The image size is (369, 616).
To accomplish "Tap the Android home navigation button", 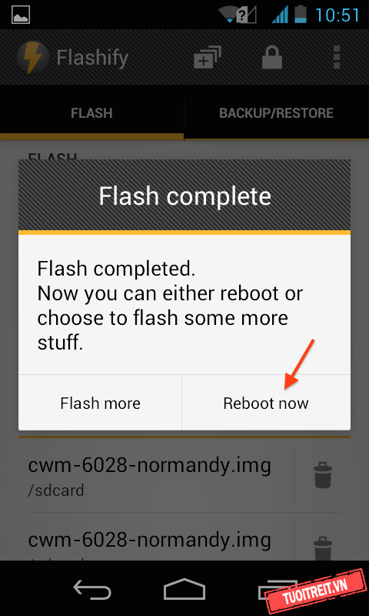I will click(184, 589).
